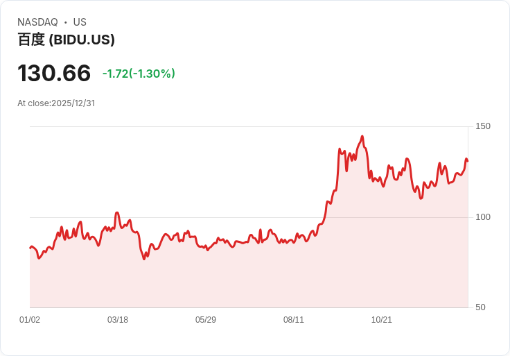Select the 百度 (BIDU.US) stock title
The image size is (510, 356).
66,40
